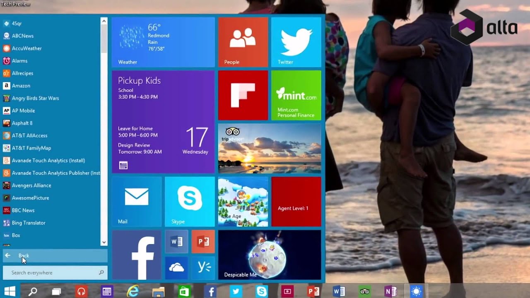Launch the small Word tile
Screen dimensions: 530x298
pos(176,241)
